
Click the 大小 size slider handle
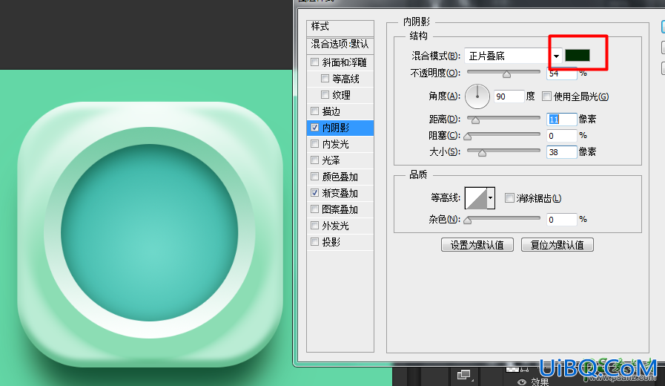click(x=482, y=154)
